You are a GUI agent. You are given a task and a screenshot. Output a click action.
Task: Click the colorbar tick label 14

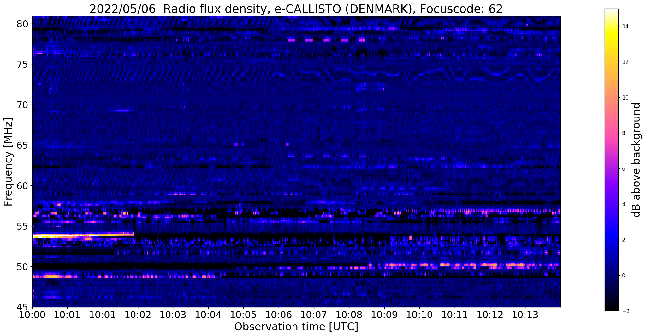point(625,26)
